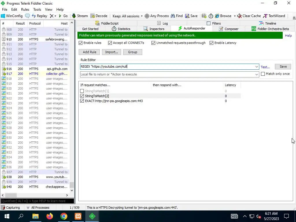Click Clear Cache in the toolbar
This screenshot has width=296, height=222.
point(249,16)
